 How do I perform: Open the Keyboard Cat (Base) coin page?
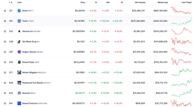click(x=36, y=83)
